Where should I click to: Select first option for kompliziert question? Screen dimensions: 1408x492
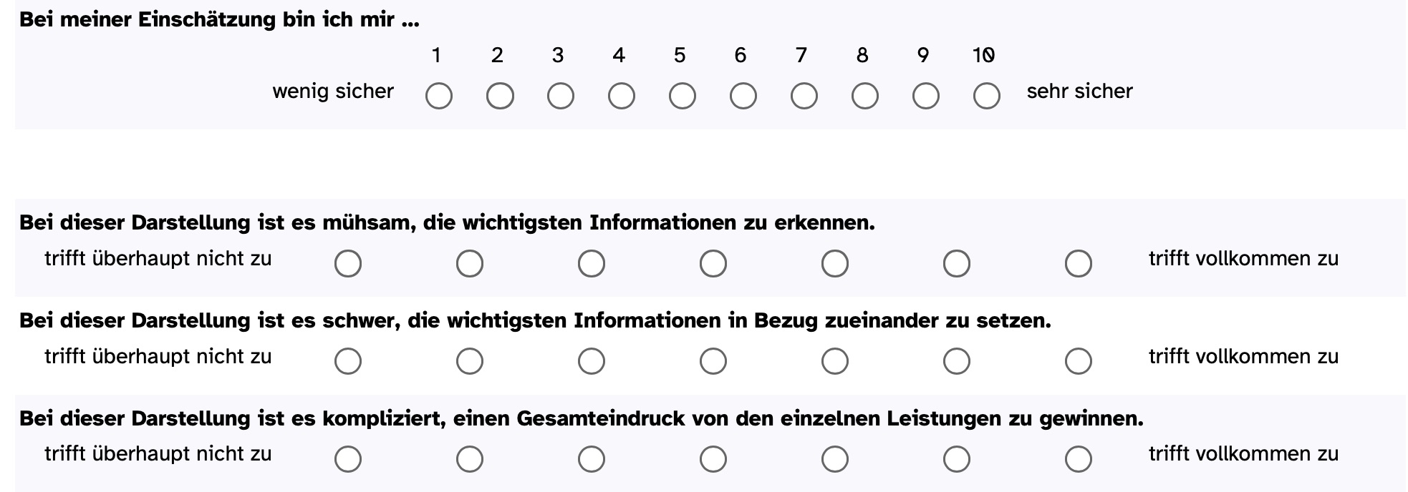tap(347, 458)
